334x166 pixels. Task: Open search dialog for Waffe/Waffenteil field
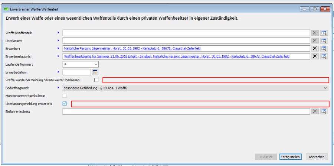(x=324, y=33)
